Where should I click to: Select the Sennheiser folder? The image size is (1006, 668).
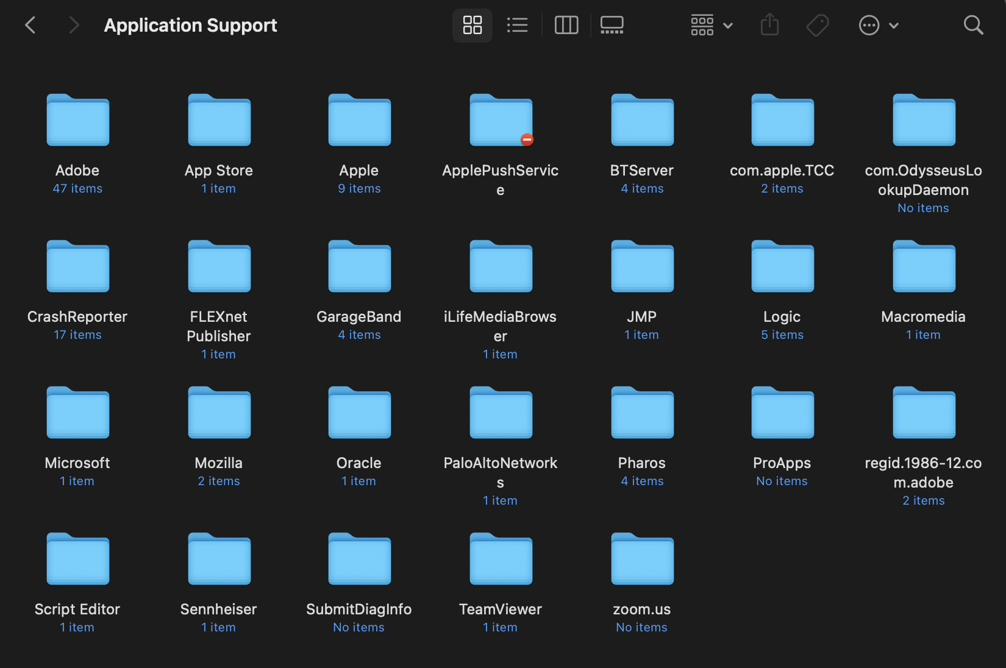click(219, 558)
